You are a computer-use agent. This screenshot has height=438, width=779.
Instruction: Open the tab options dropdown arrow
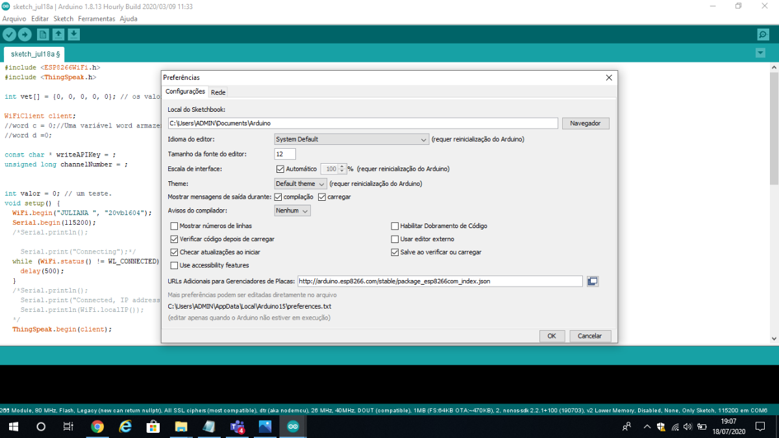pyautogui.click(x=760, y=53)
